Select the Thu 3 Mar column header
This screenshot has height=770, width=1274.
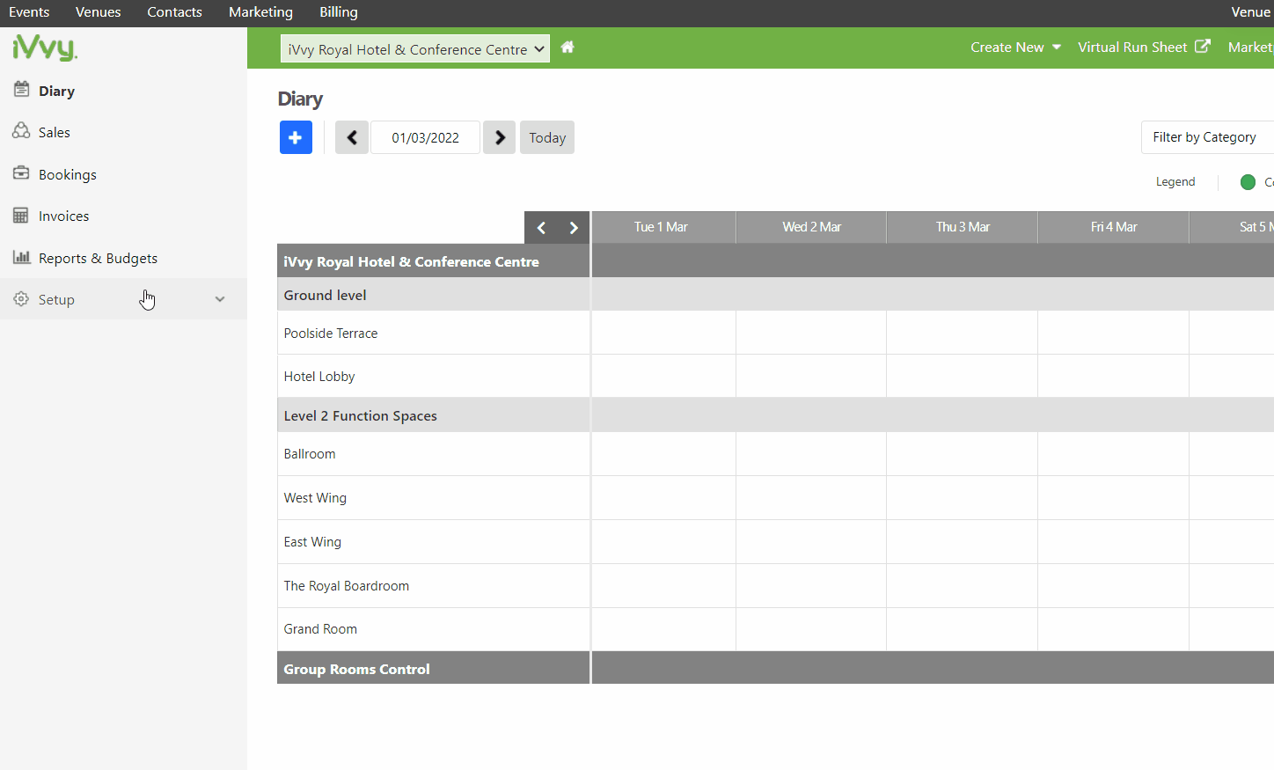click(x=963, y=227)
